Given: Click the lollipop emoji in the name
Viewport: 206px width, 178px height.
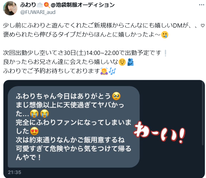Looking at the screenshot, I should [x=47, y=5].
